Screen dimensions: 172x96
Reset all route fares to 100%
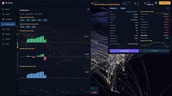(x=34, y=20)
